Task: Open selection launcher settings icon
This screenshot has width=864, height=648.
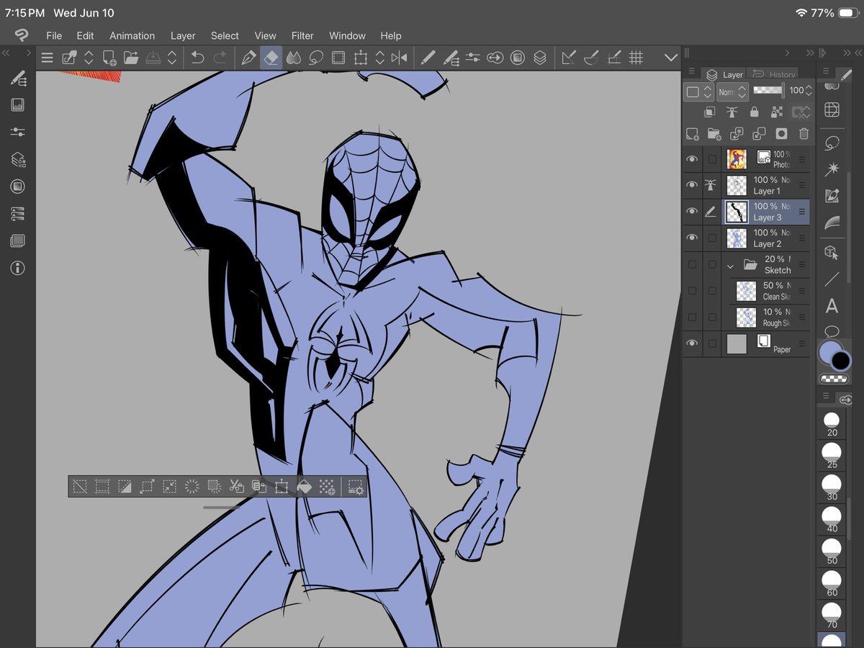Action: point(356,487)
